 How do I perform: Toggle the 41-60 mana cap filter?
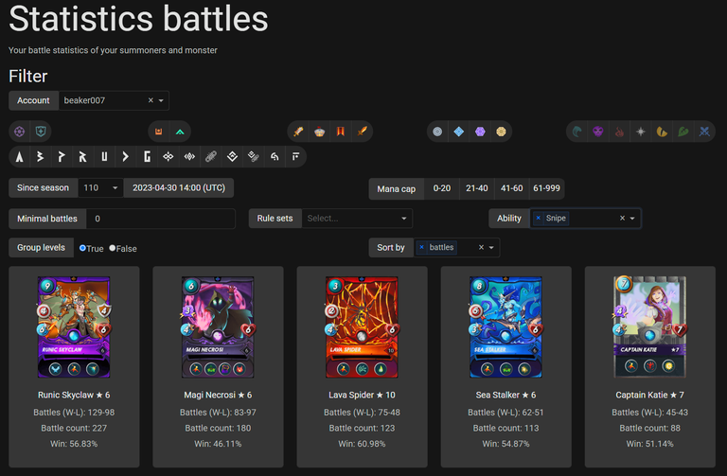click(x=511, y=188)
